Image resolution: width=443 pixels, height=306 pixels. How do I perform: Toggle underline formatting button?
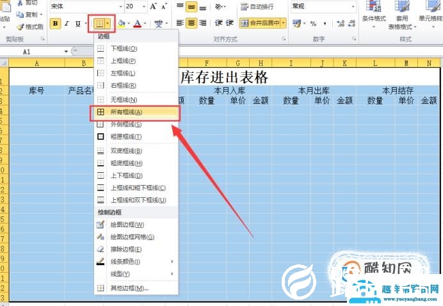(x=78, y=24)
